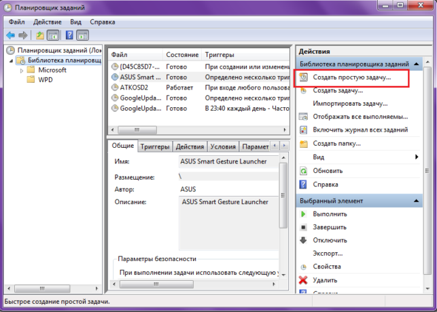Switch to the Триггеры tab
This screenshot has height=312, width=437.
[155, 147]
